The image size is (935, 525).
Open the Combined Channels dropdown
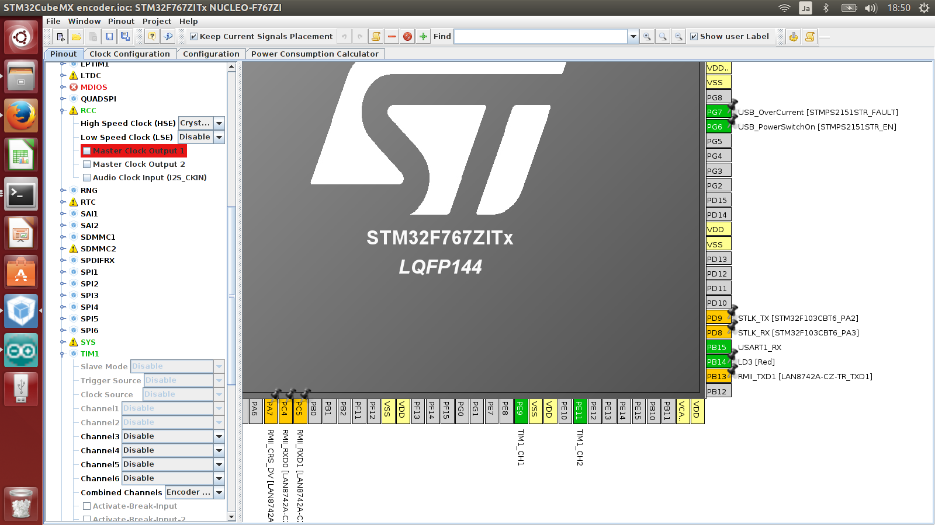click(x=219, y=492)
